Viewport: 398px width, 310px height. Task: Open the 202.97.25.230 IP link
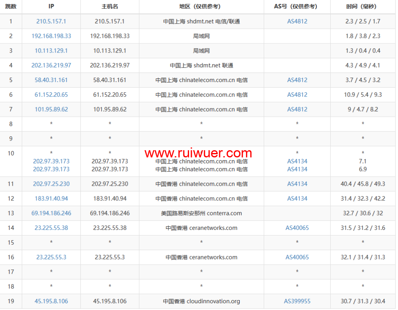coord(51,184)
